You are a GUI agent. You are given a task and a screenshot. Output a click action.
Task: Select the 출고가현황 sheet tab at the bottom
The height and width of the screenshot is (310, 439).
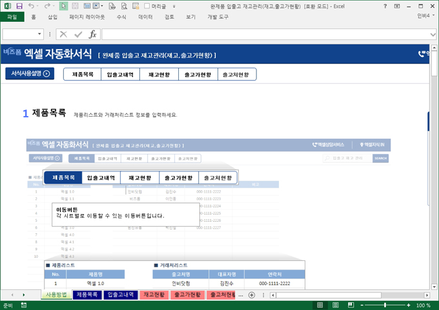tap(188, 295)
